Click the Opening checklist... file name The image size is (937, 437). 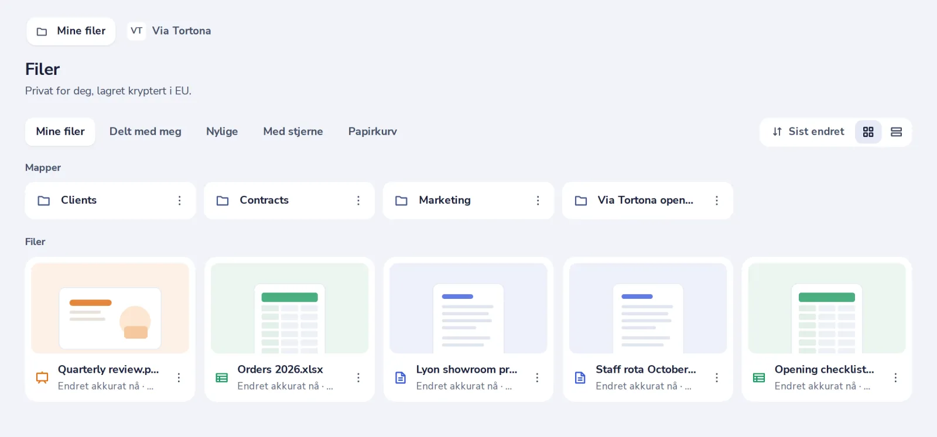825,370
